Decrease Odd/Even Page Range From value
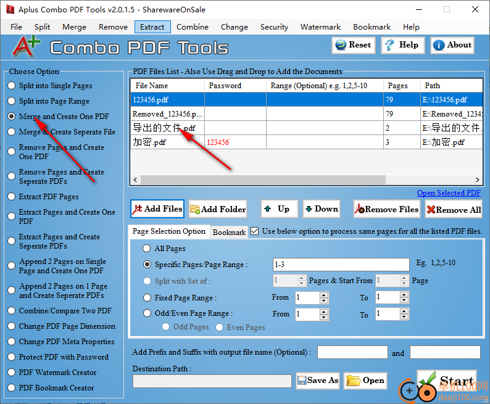This screenshot has width=490, height=404. 324,317
